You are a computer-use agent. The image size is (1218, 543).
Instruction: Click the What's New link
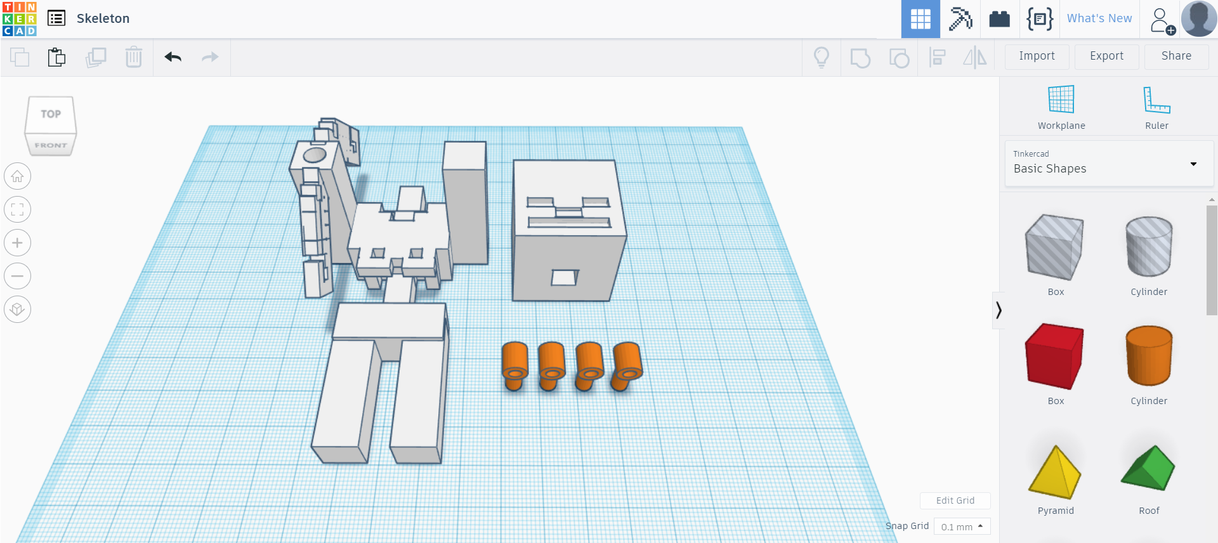(x=1099, y=18)
